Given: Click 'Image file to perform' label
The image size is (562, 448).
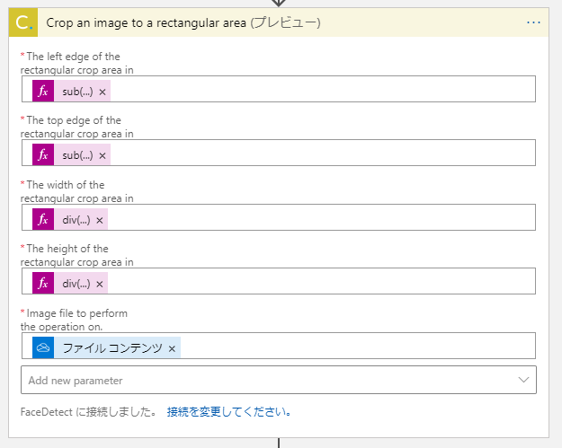Looking at the screenshot, I should 76,313.
